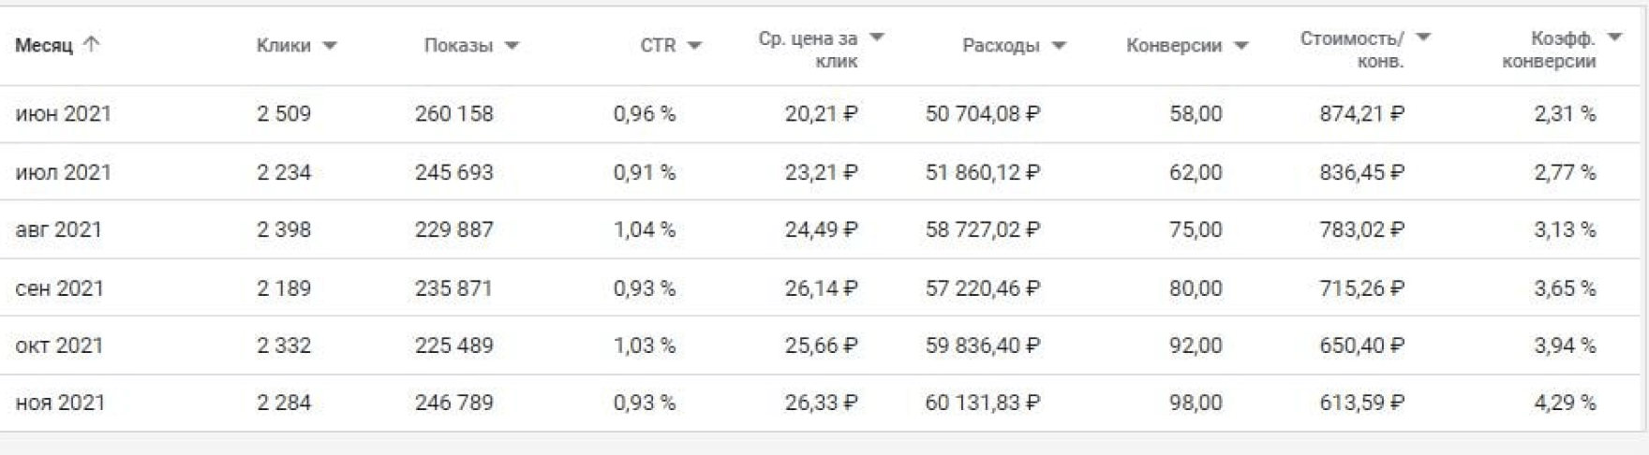Select the ноя 2021 row label
The width and height of the screenshot is (1649, 455).
click(60, 404)
